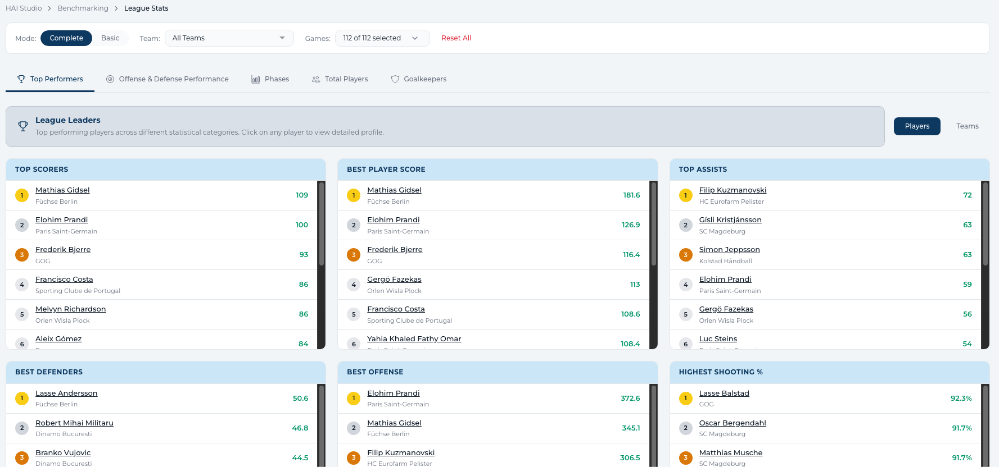Open the All Teams dropdown
The height and width of the screenshot is (467, 999).
[x=229, y=38]
